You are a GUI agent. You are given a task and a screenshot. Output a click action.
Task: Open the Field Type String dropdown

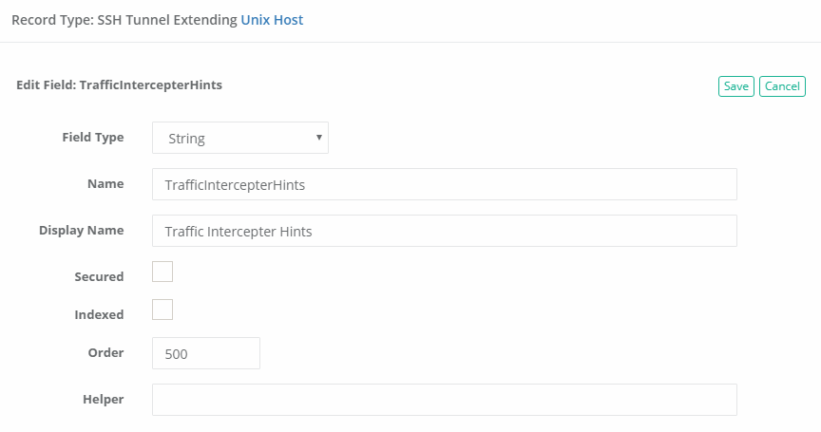pos(239,138)
